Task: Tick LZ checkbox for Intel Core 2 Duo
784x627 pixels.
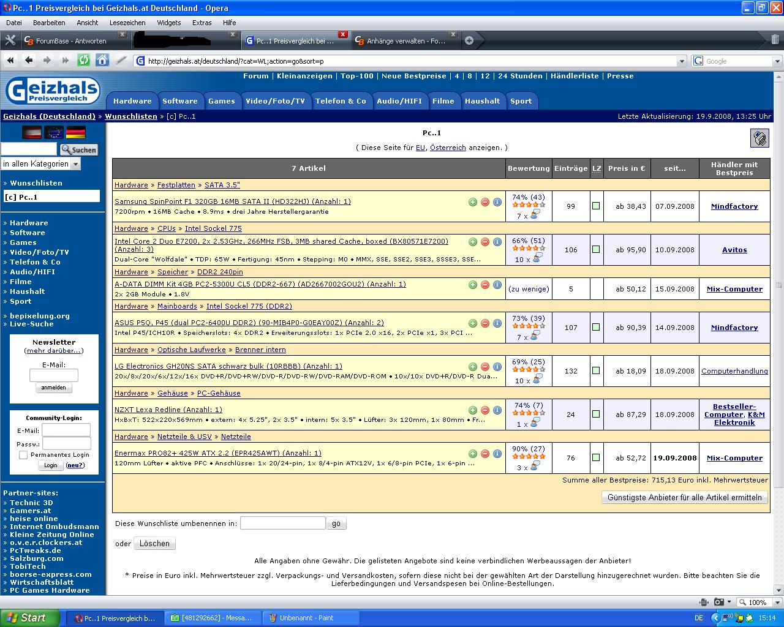Action: [596, 250]
